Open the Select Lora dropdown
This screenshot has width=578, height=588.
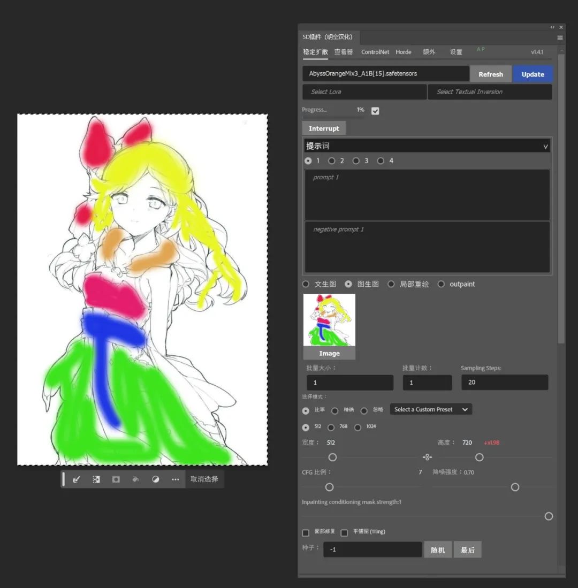tap(364, 92)
